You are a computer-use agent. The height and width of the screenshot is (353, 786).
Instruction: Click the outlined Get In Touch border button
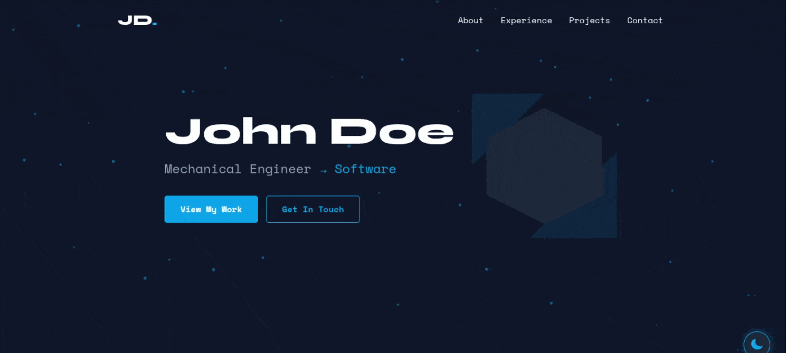pyautogui.click(x=312, y=209)
